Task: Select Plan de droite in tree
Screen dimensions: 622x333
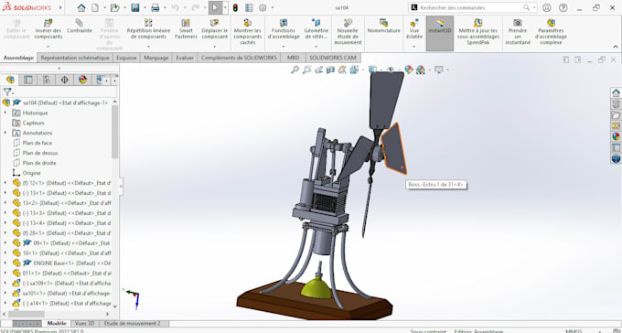Action: pos(39,163)
